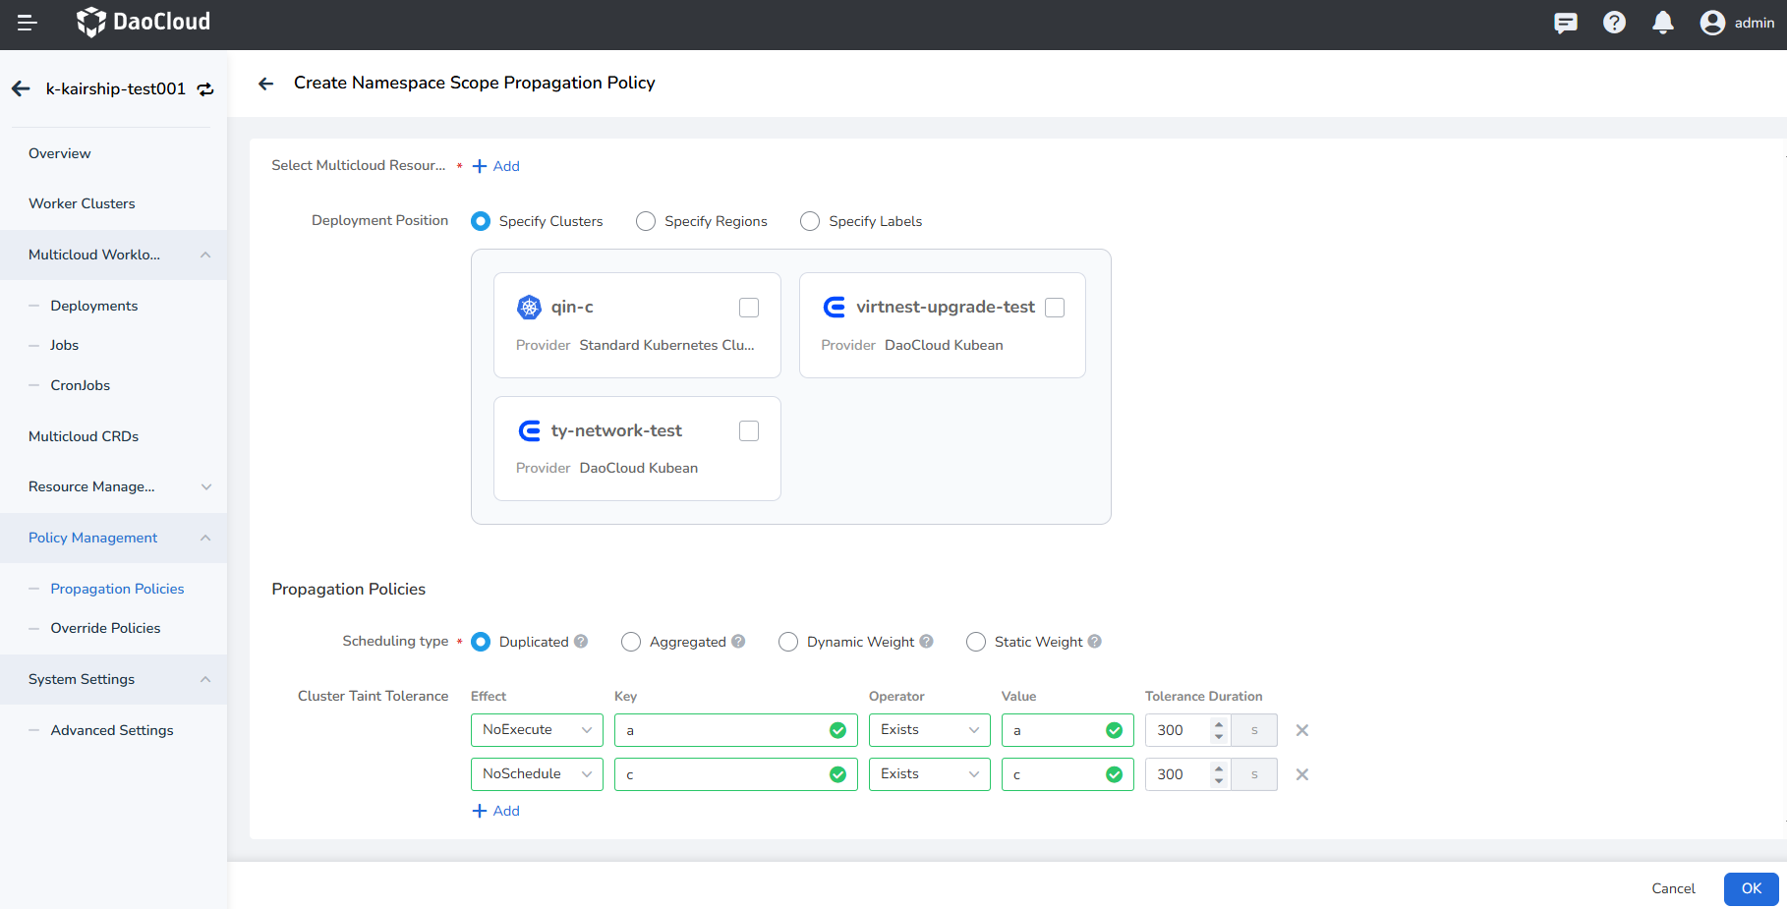
Task: Open the NoSchedule effect dropdown
Action: 537,774
